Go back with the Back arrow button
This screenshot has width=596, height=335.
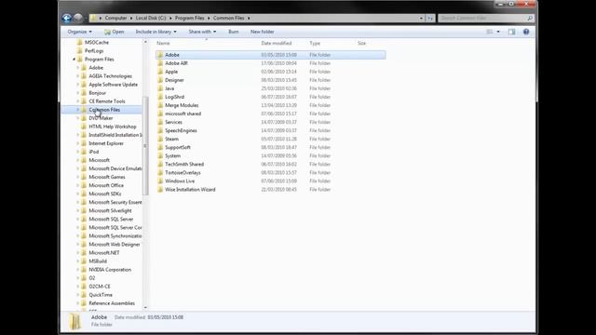67,18
